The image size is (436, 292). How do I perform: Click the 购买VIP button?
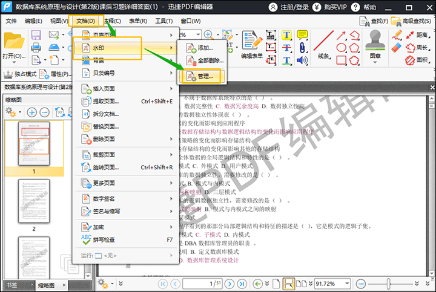[329, 7]
